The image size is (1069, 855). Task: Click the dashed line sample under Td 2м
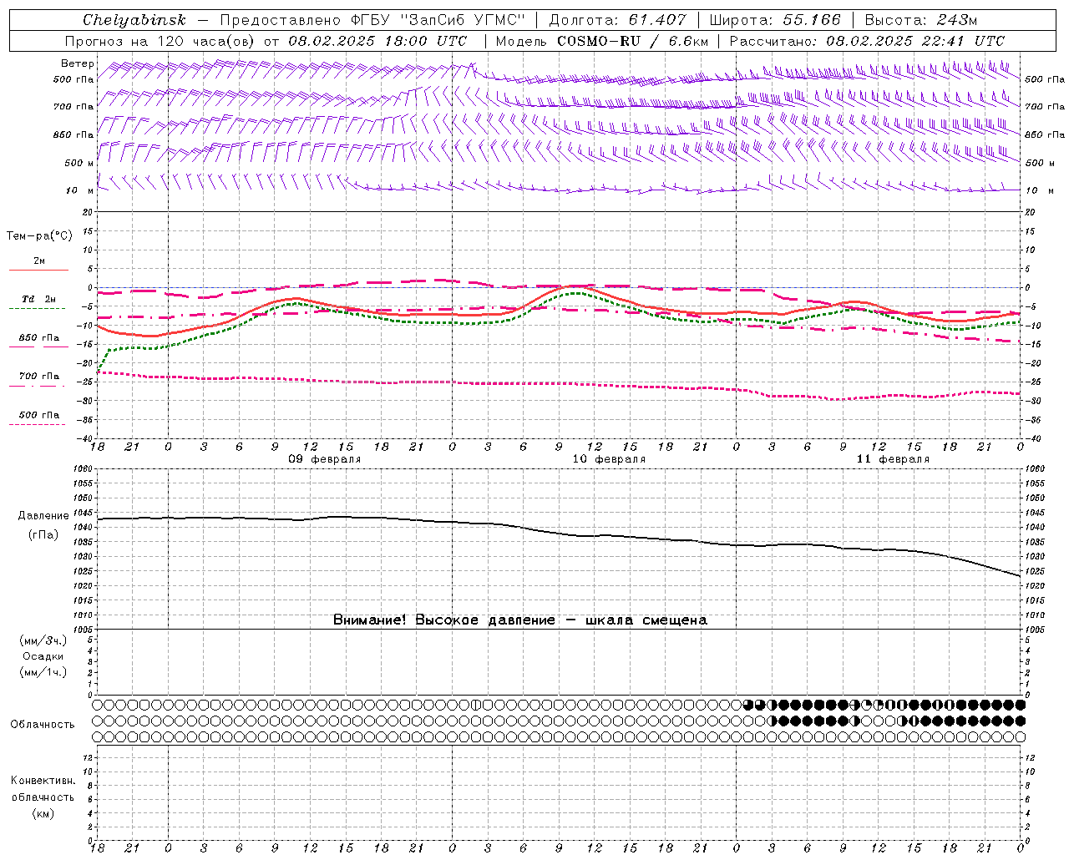click(x=38, y=309)
